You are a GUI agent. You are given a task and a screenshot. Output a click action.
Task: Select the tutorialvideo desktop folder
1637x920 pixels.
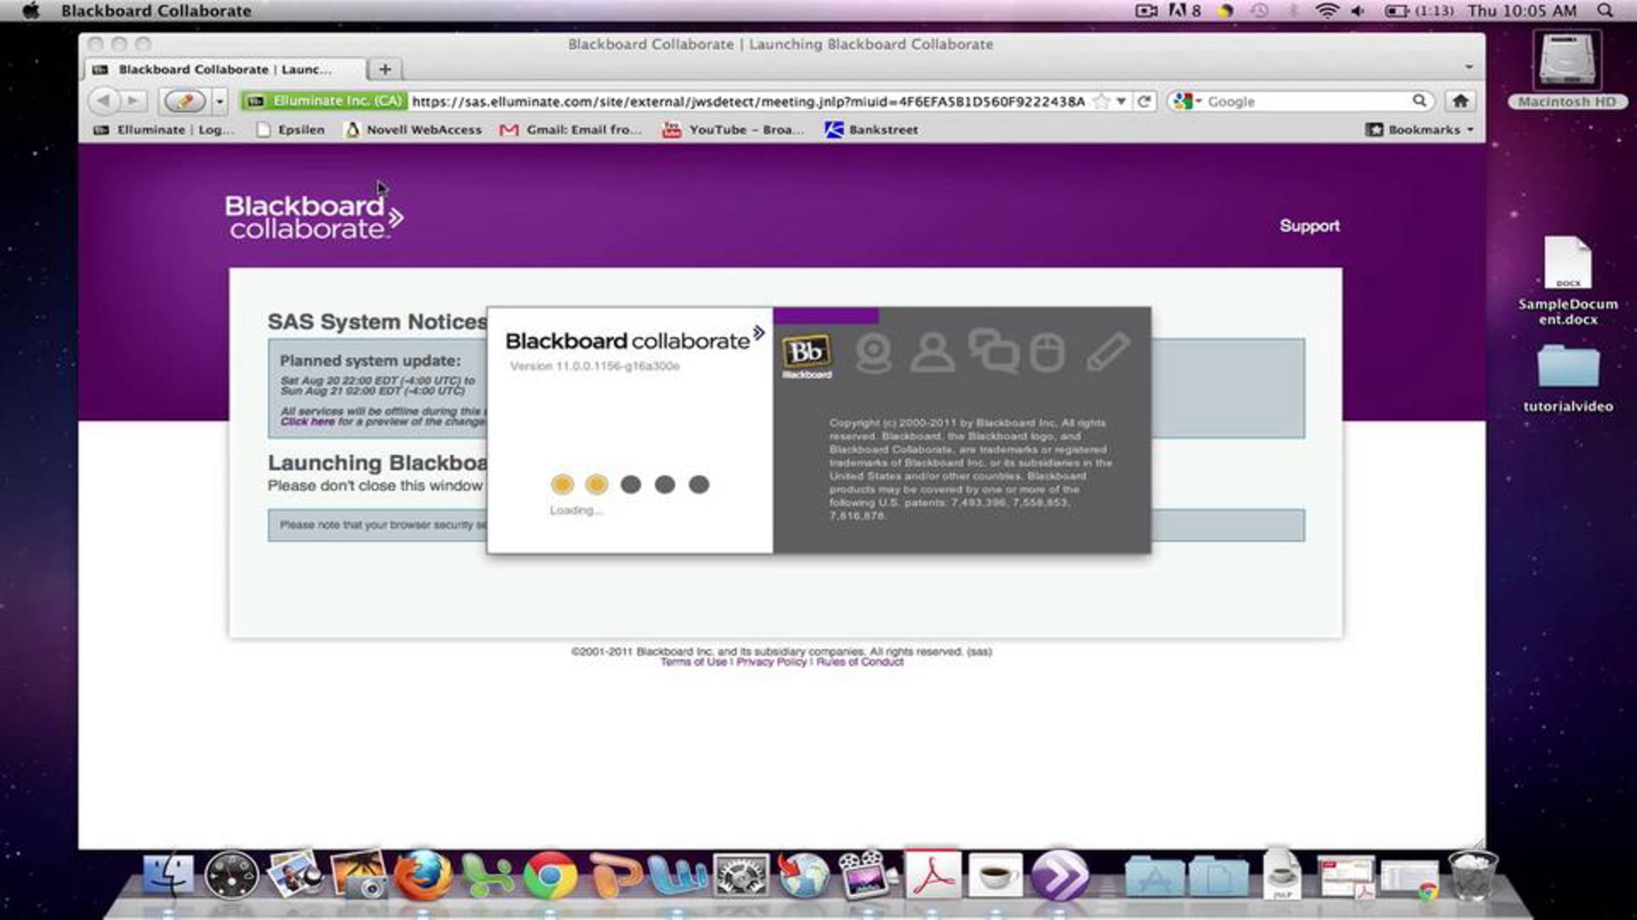1568,379
